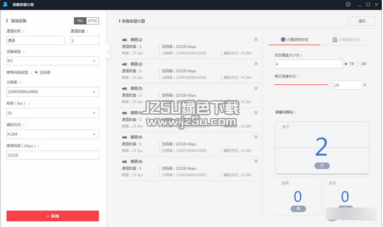
Task: Click the 通道数量 input field
Action: tap(84, 41)
